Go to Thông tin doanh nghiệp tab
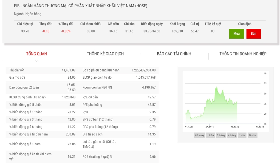This screenshot has width=280, height=168. click(243, 54)
